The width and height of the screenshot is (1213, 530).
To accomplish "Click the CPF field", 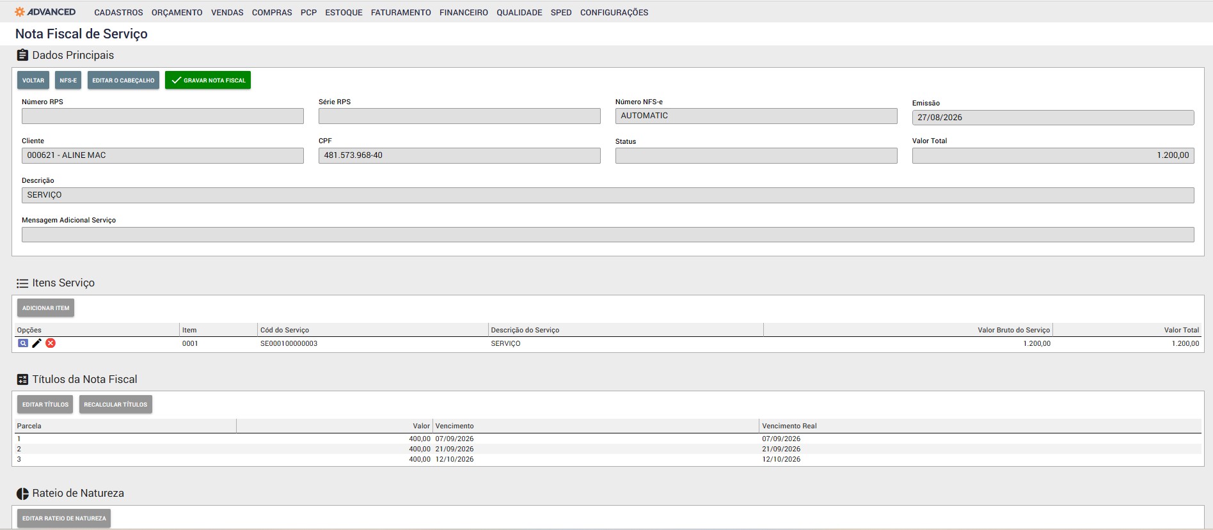I will click(x=459, y=155).
